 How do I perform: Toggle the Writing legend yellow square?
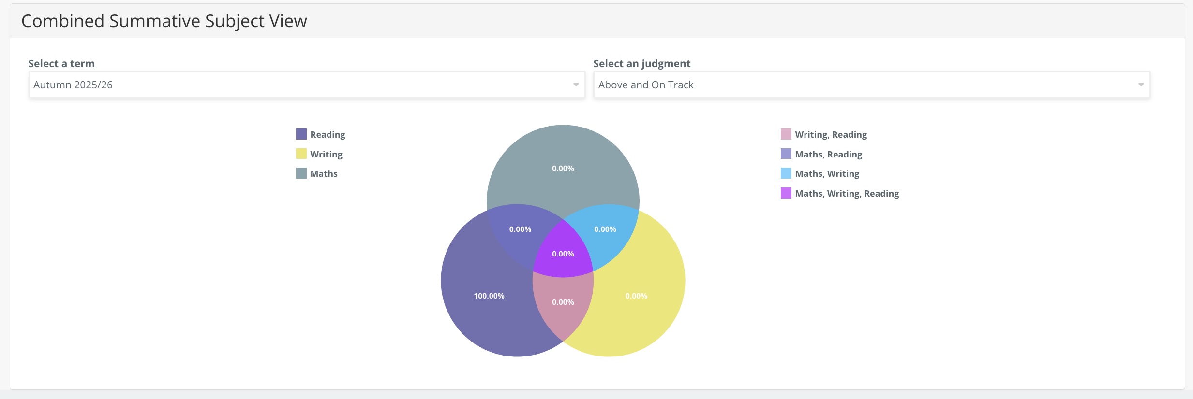tap(301, 154)
